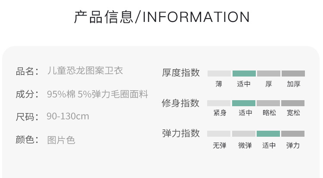The height and width of the screenshot is (178, 323).
Task: Select the product name 儿童恐龙图案卫衣
Action: [x=84, y=71]
